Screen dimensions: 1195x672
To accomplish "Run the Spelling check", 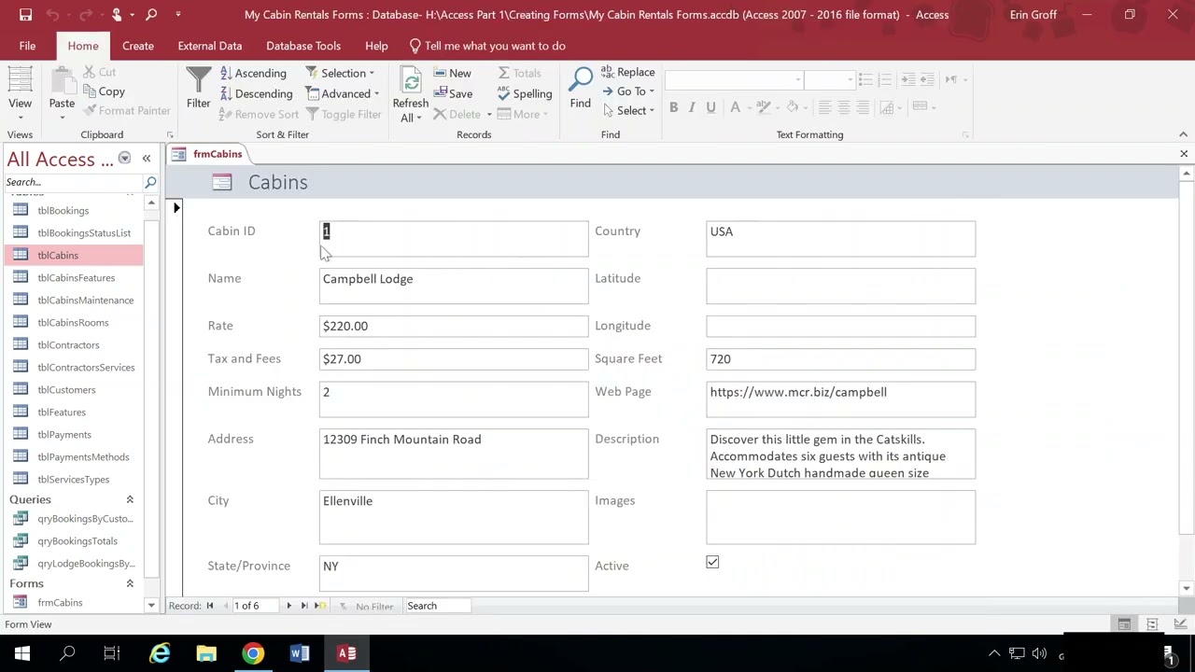I will [x=525, y=93].
